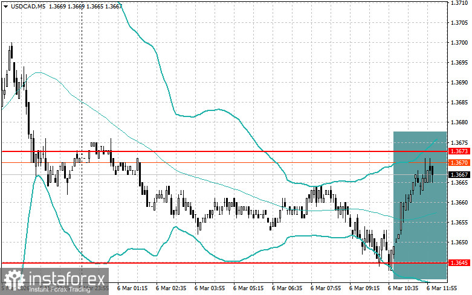Screen dimensions: 472x295
Task: Click the 6 Mar 11:55 time label
Action: click(442, 288)
